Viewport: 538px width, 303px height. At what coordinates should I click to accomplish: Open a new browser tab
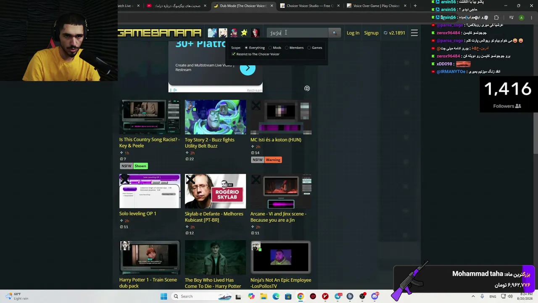tap(415, 6)
